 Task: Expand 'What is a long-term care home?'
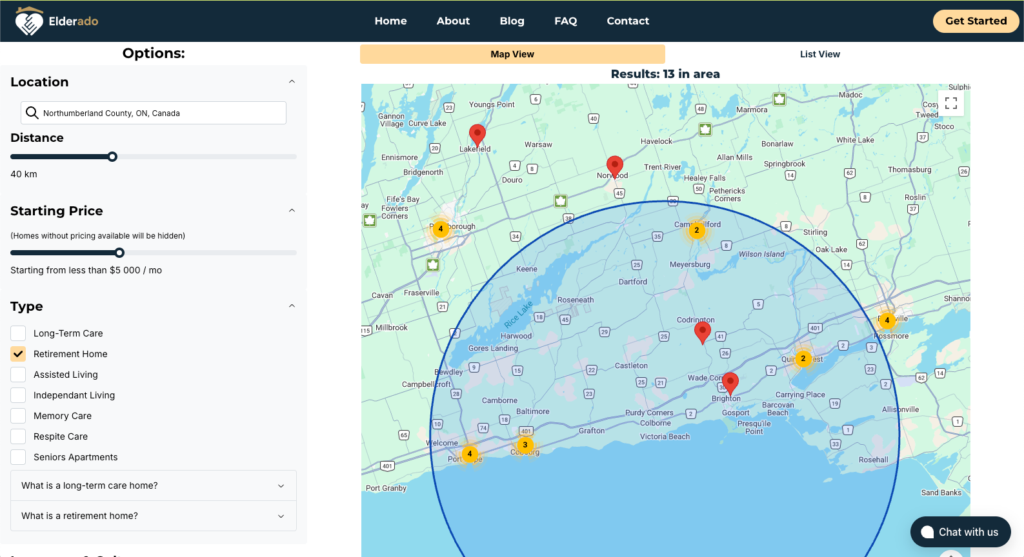[154, 485]
